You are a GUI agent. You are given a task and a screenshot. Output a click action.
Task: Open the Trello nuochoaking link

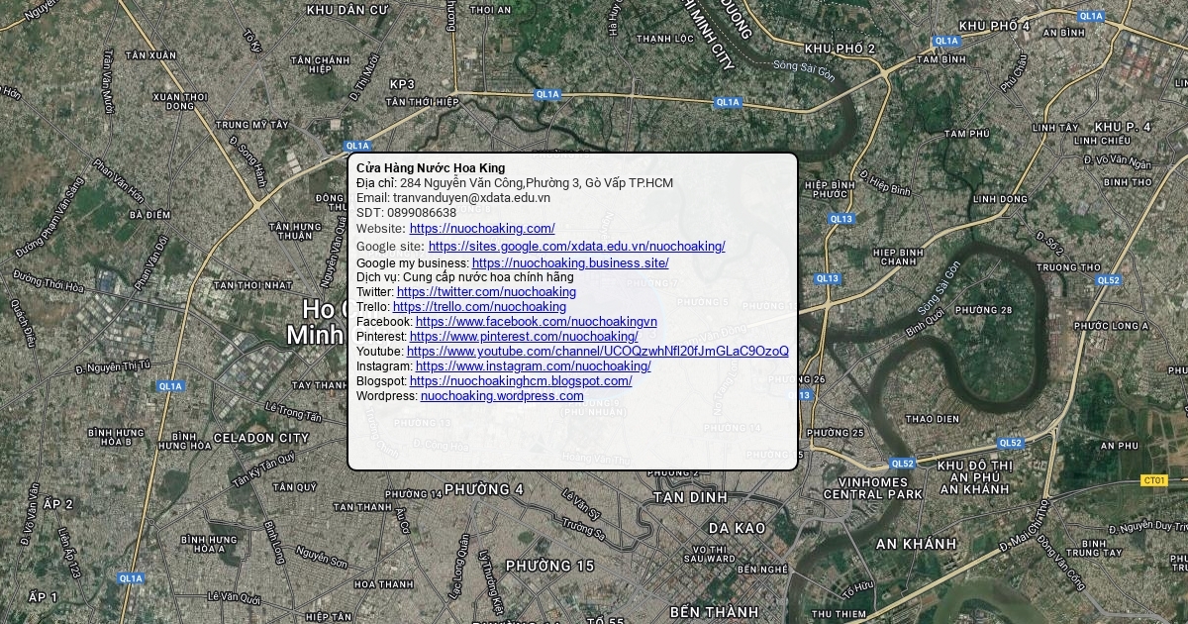point(479,307)
